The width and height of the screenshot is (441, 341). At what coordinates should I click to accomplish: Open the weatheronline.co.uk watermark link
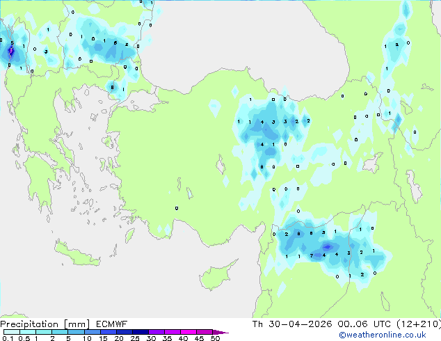[392, 335]
